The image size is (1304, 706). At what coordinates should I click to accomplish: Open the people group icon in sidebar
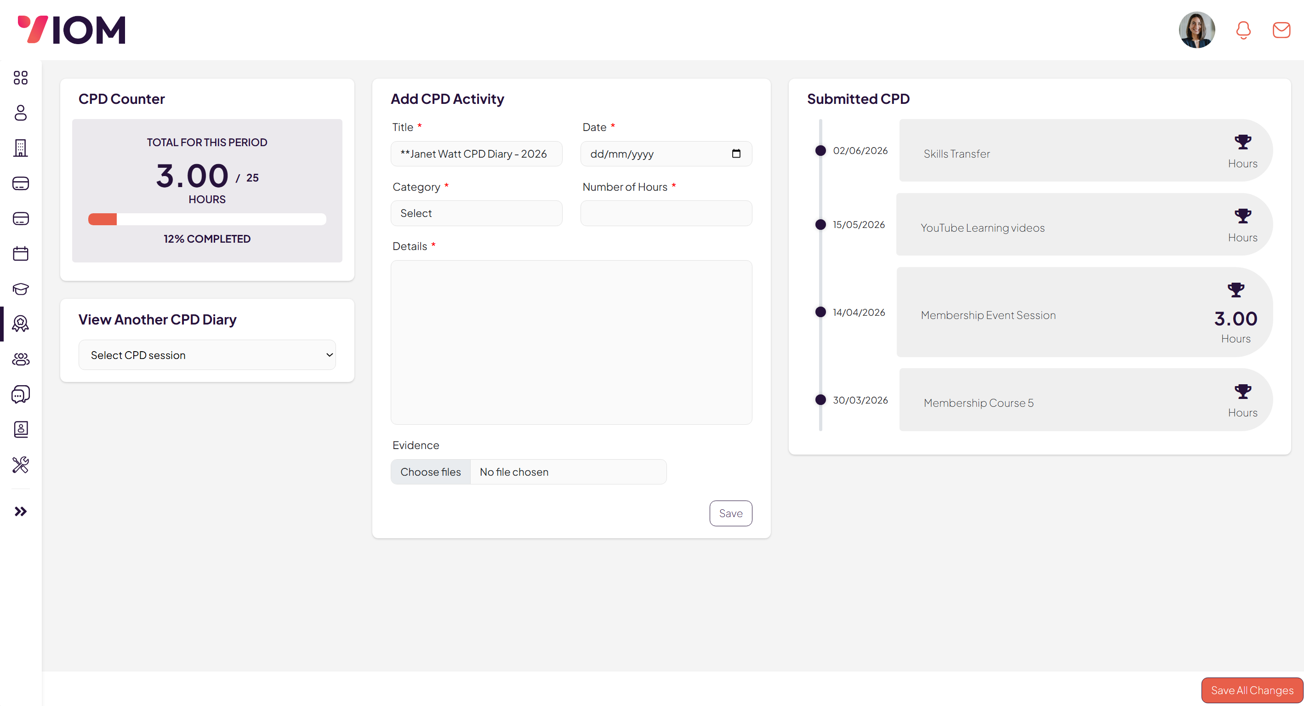tap(21, 359)
